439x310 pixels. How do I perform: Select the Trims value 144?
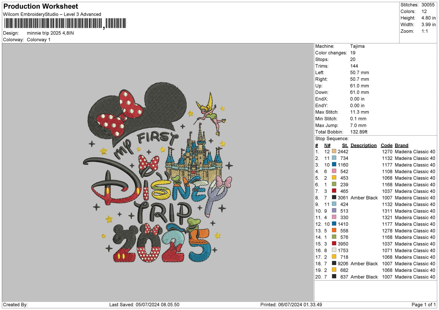tap(354, 66)
